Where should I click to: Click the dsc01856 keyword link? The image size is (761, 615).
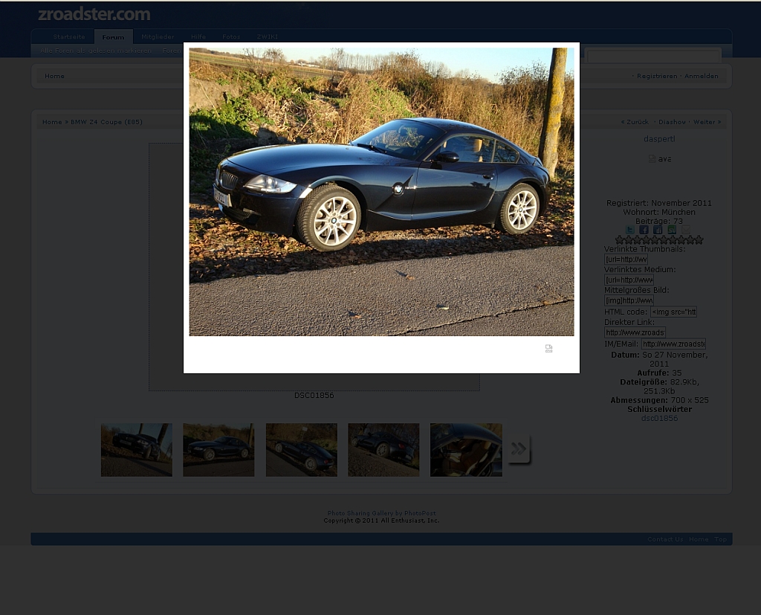(x=659, y=418)
